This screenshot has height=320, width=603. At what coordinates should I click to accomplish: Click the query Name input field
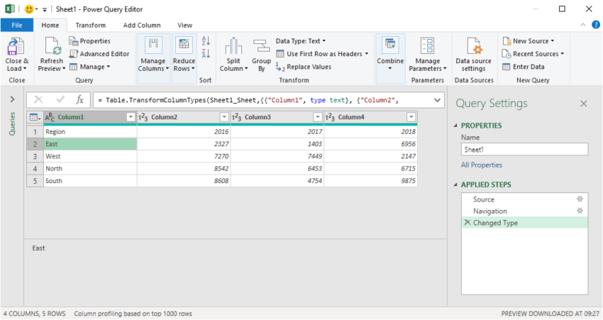[x=524, y=150]
